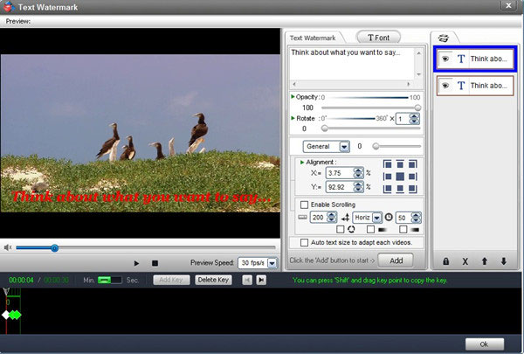Adjust the Opacity slider handle

pos(417,108)
